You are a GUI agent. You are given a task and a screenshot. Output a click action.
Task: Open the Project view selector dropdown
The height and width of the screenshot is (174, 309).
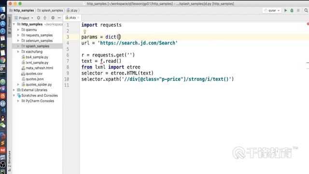click(x=24, y=18)
